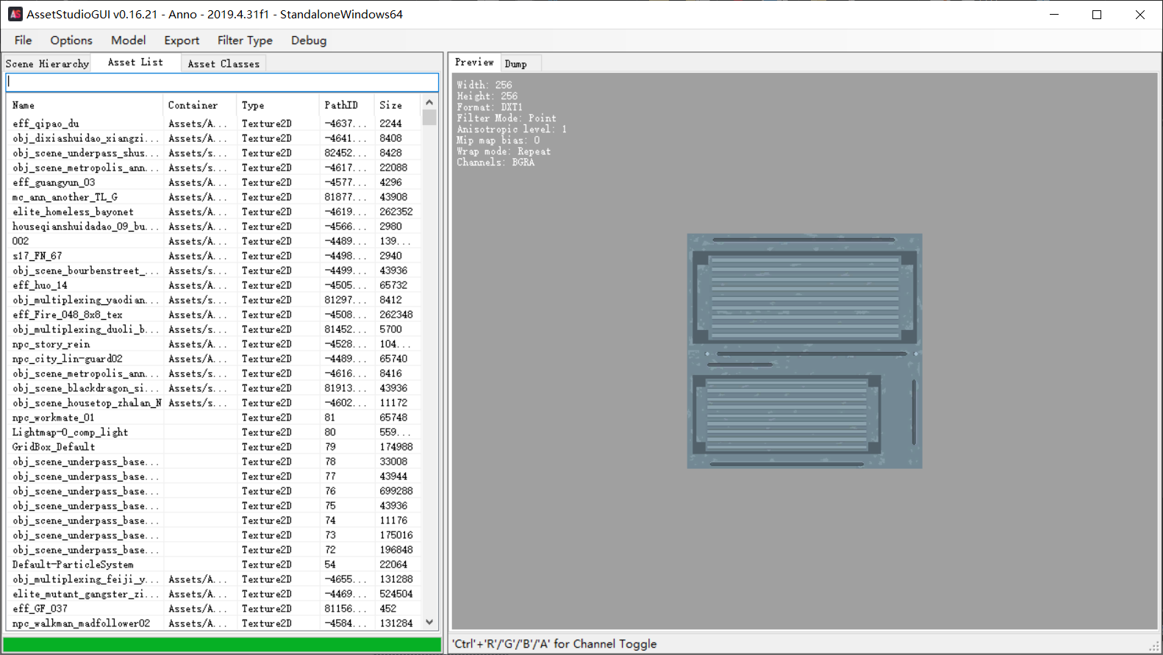The height and width of the screenshot is (655, 1163).
Task: Select the npc_story_rein asset row
Action: pyautogui.click(x=213, y=344)
